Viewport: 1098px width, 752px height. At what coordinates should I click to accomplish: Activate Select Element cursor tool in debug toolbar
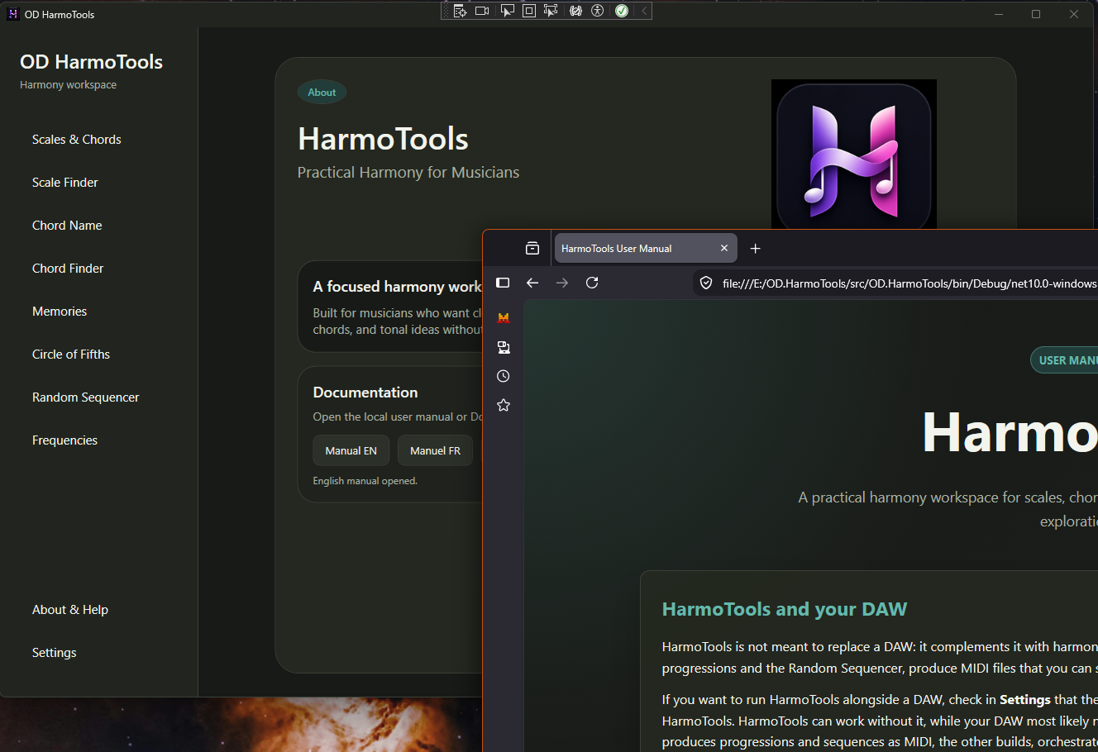pyautogui.click(x=507, y=11)
